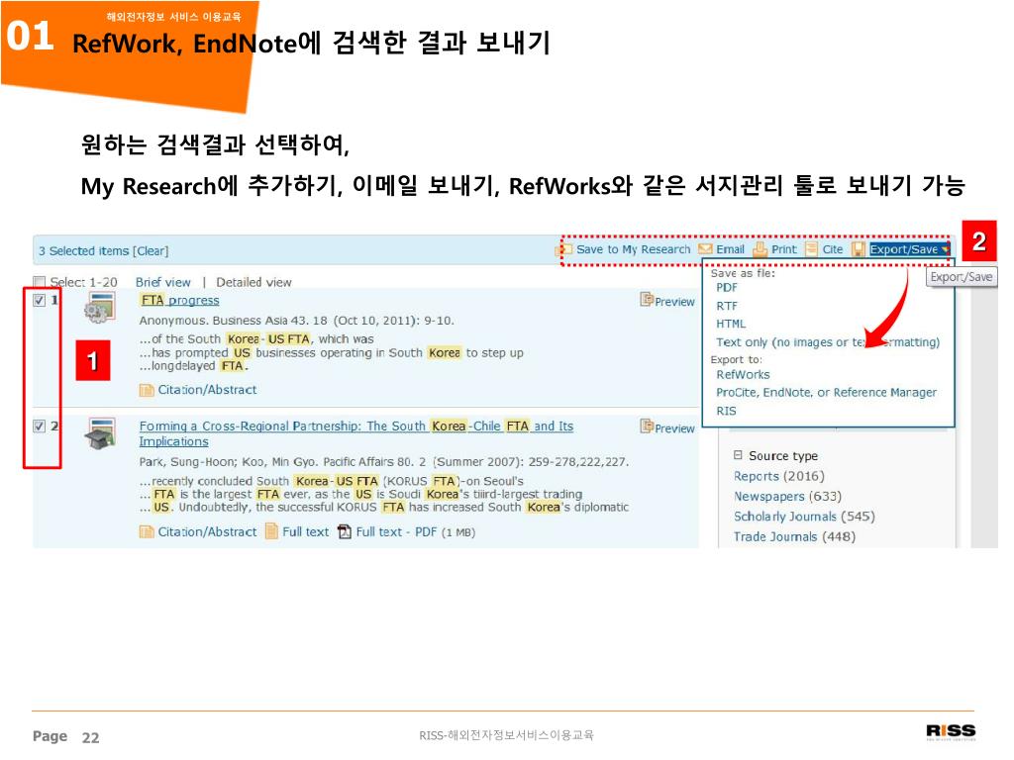The image size is (1014, 760).
Task: Uncheck the checkbox for result 1
Action: point(40,300)
